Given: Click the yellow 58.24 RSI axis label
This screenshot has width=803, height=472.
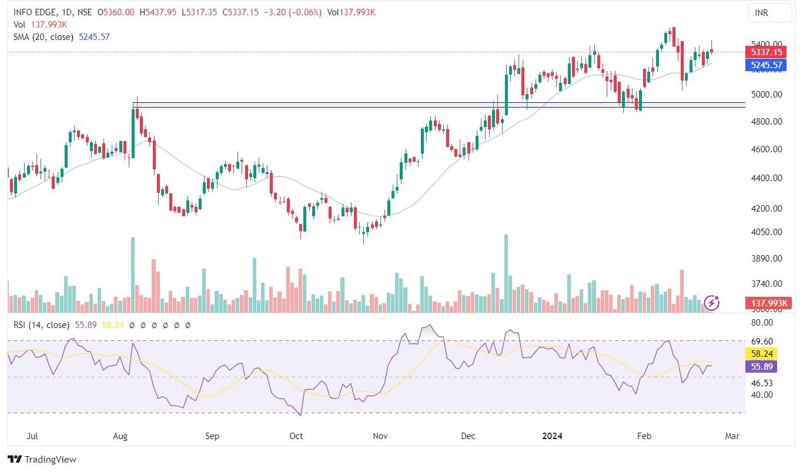Looking at the screenshot, I should (x=762, y=354).
